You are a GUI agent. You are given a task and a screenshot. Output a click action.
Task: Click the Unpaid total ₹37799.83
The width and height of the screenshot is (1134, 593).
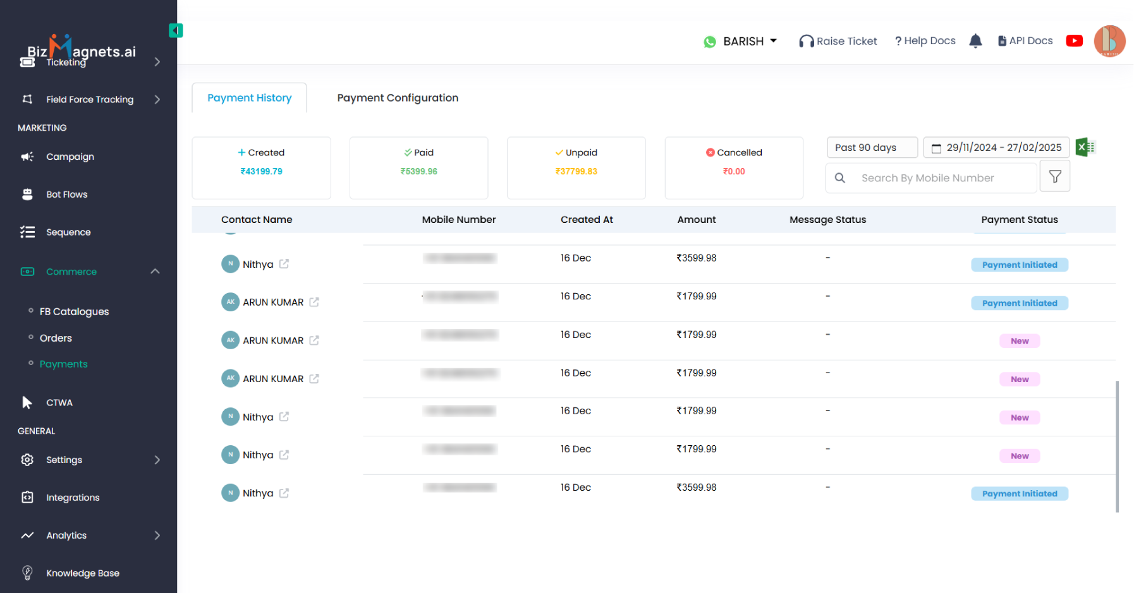point(576,171)
